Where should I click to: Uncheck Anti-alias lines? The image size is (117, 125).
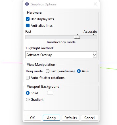[x=28, y=26]
